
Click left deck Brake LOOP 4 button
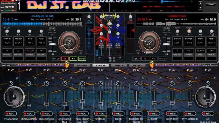(x=30, y=41)
